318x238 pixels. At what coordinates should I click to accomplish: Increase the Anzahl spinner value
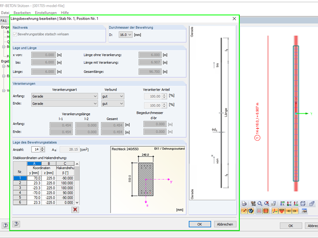(42, 148)
